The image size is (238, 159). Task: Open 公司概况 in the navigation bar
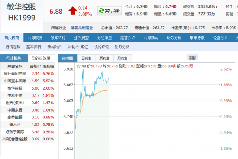tap(35, 37)
